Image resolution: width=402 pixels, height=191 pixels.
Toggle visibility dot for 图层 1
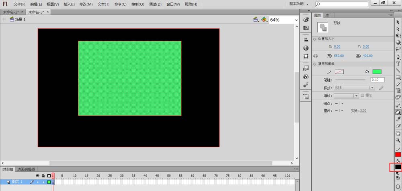(38, 182)
